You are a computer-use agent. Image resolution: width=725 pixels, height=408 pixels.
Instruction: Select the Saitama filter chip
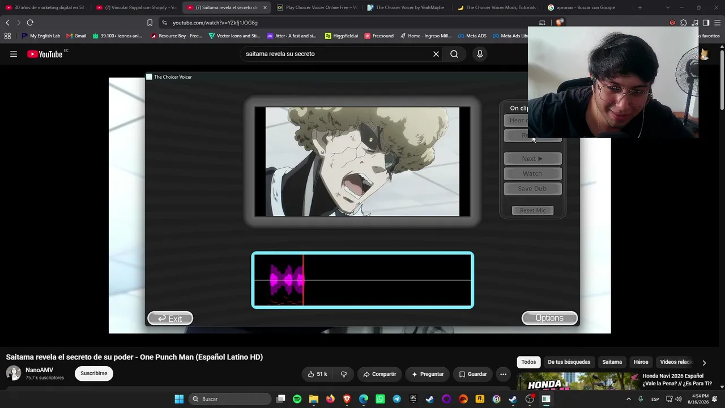[612, 362]
